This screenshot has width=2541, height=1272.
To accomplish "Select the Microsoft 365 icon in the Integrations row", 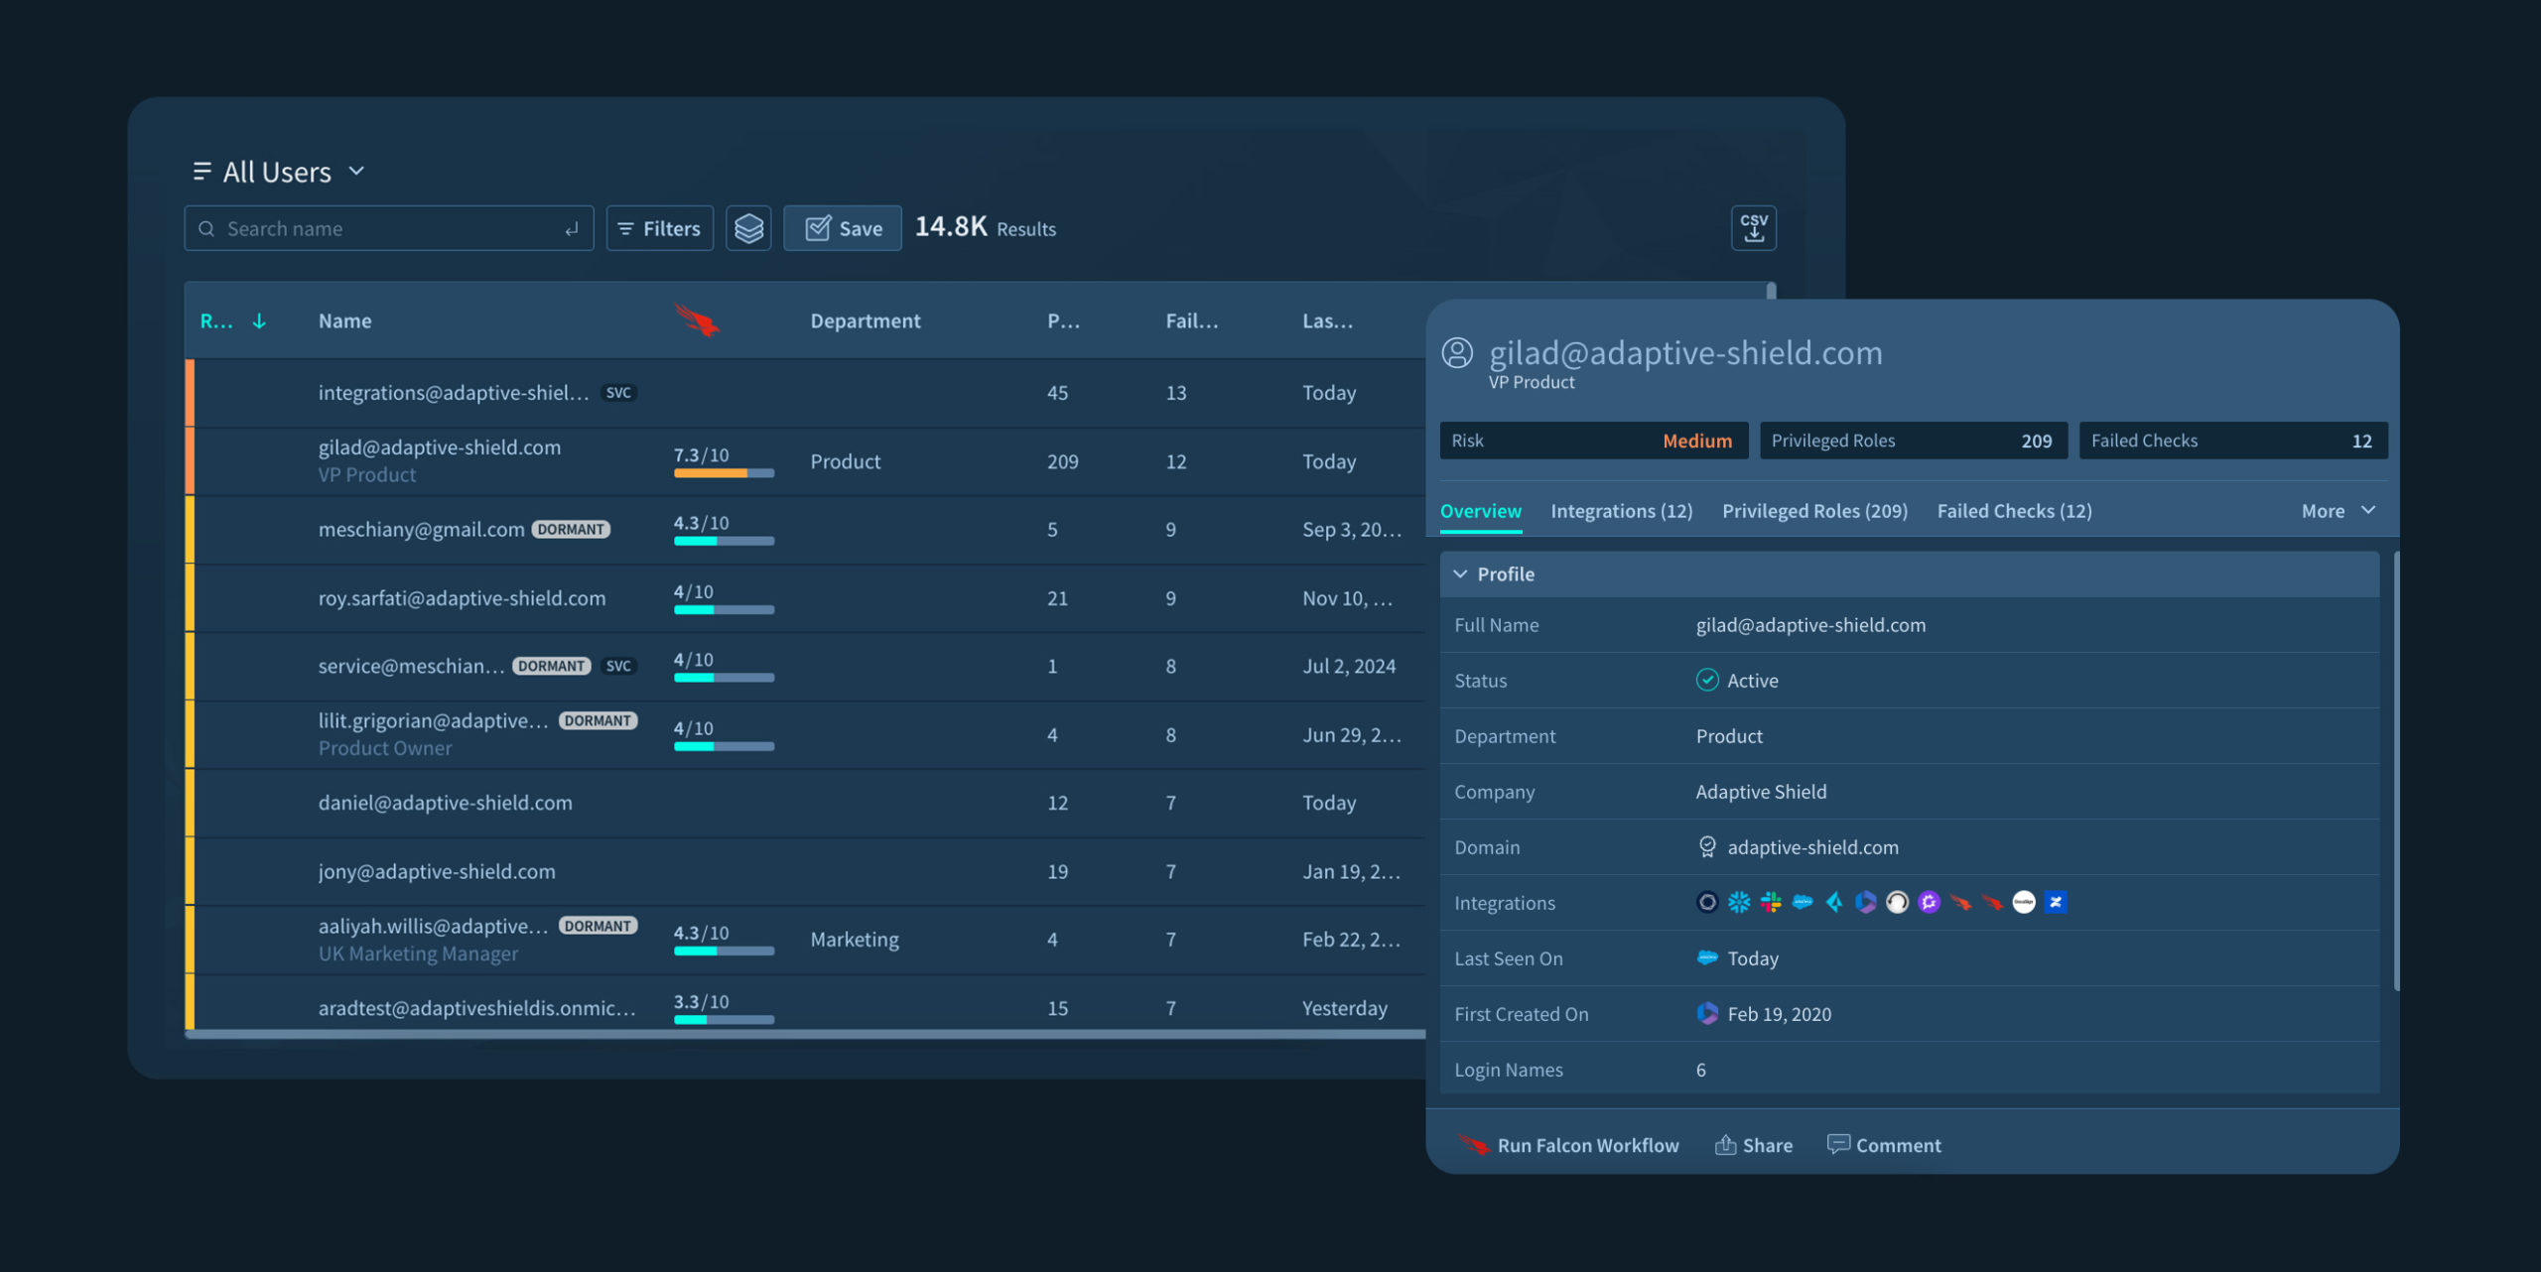I will pyautogui.click(x=1866, y=902).
